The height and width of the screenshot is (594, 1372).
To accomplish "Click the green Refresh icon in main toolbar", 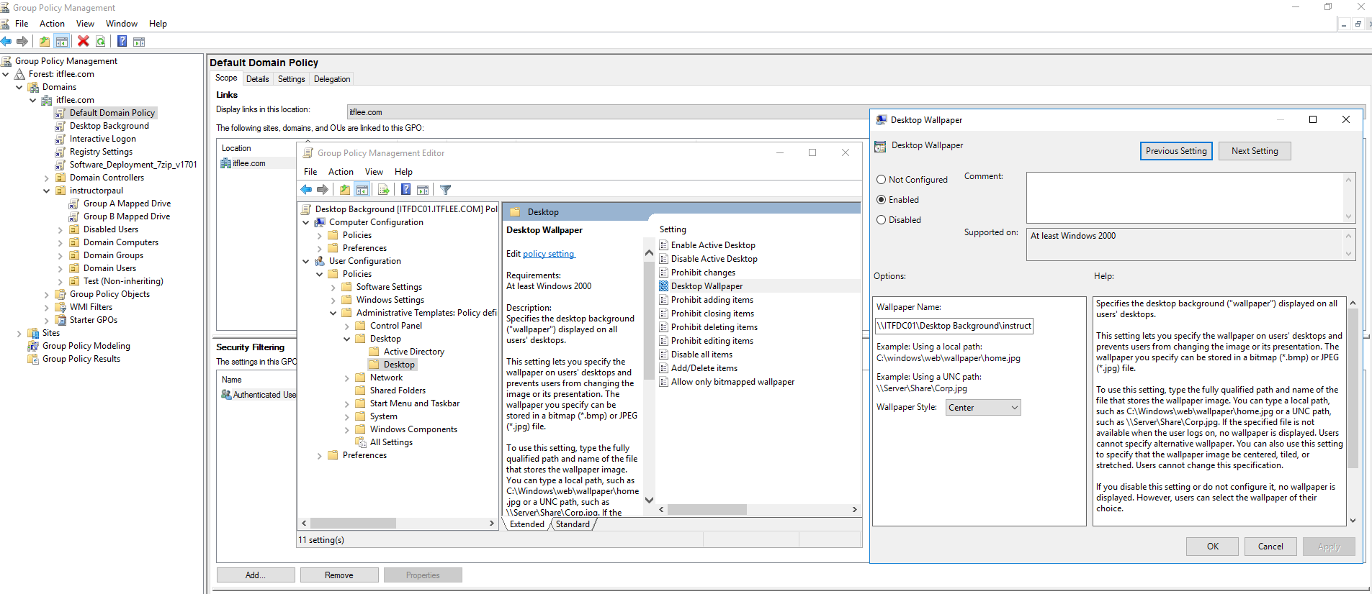I will 101,42.
